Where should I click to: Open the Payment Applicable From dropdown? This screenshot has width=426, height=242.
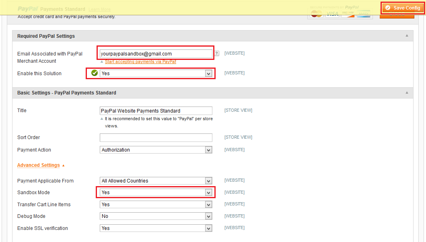click(156, 181)
